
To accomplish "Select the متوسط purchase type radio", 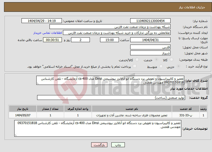I will click(161, 66).
